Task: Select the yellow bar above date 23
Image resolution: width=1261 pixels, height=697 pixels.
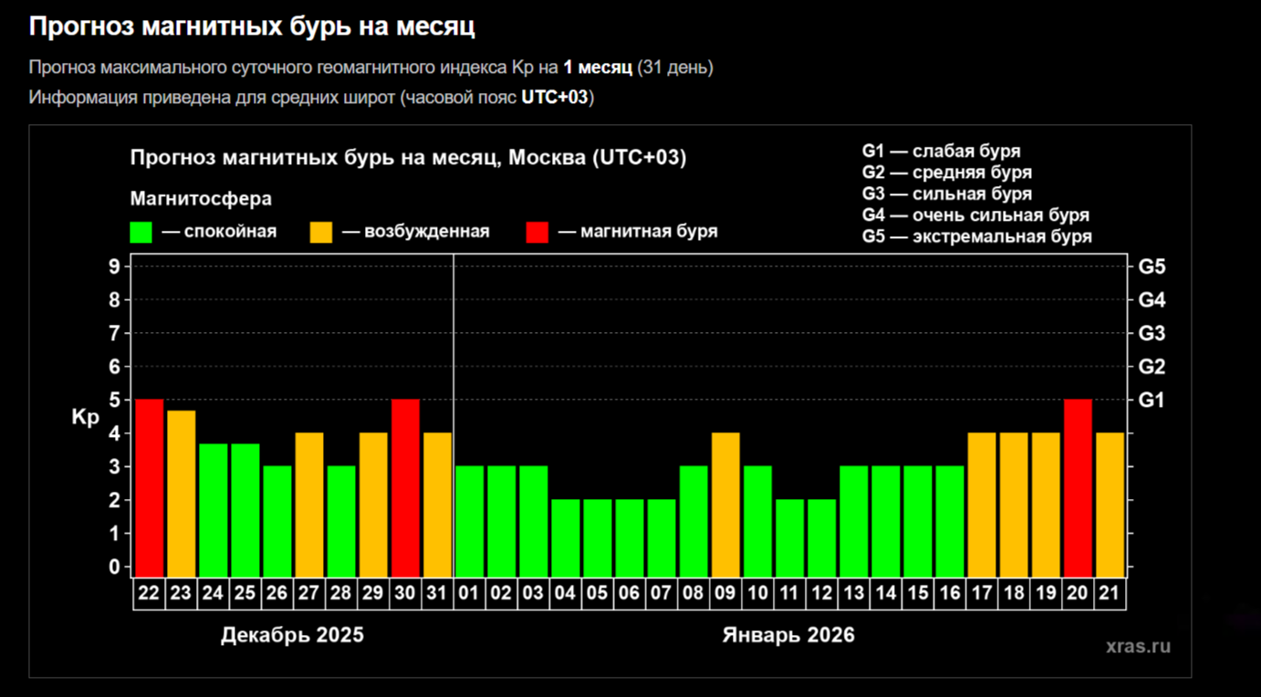Action: [182, 493]
